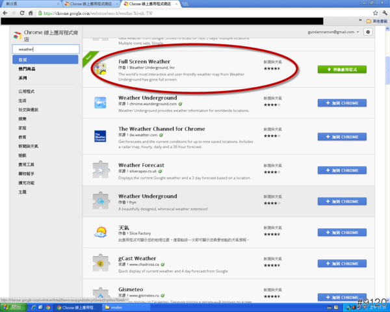Click the weather search input field
Viewport: 390px width, 312px height.
coord(44,49)
